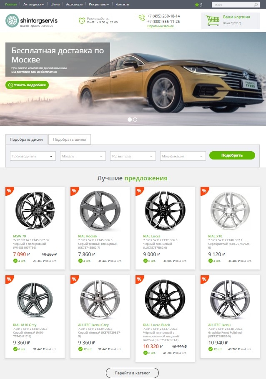Open the Контакты menu item
Image resolution: width=266 pixels, height=379 pixels.
coord(122,4)
